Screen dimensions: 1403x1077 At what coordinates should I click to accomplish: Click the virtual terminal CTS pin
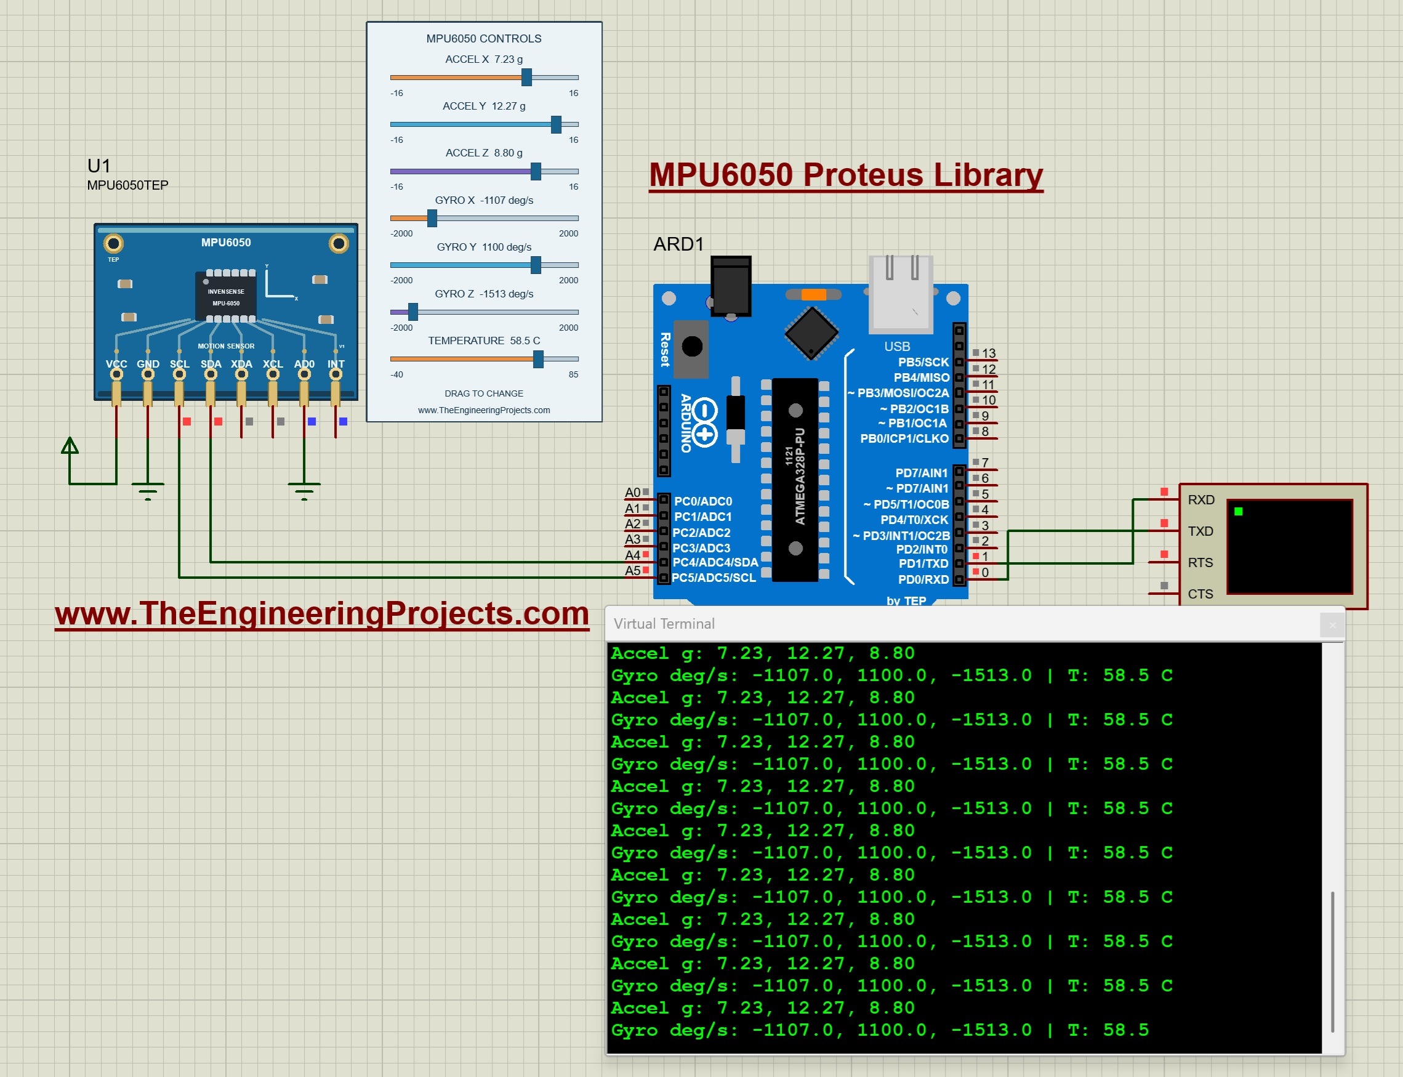pyautogui.click(x=1164, y=593)
